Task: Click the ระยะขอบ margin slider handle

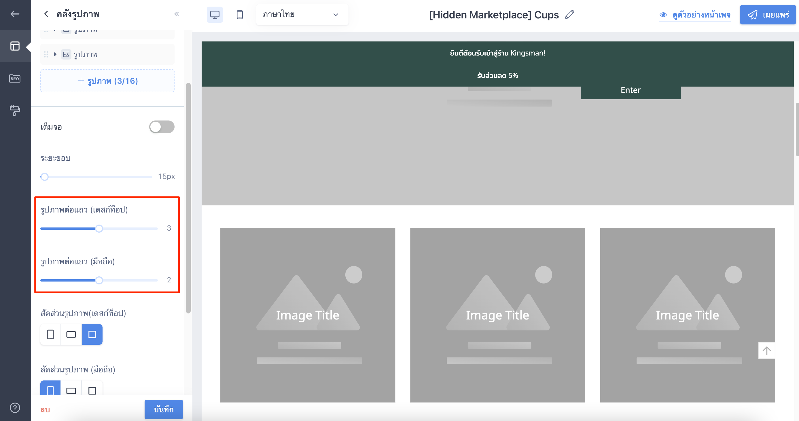Action: [x=45, y=177]
